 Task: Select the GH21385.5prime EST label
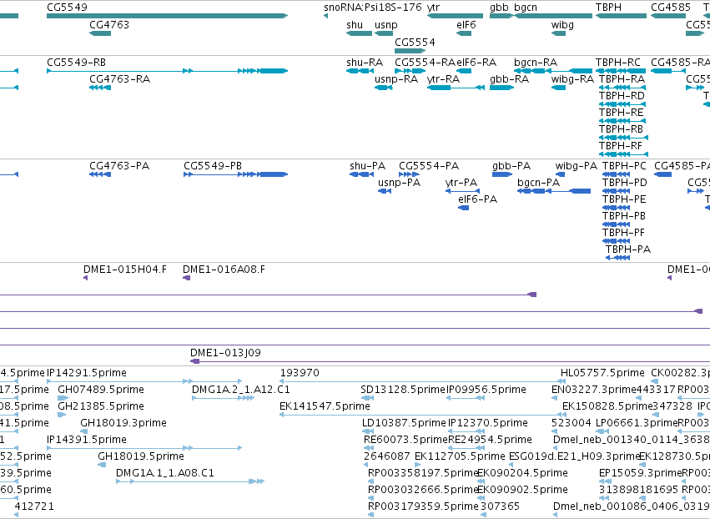100,406
